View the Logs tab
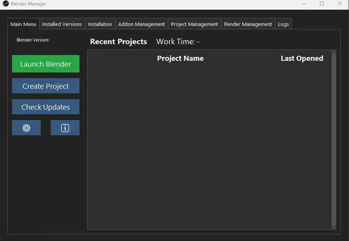 283,24
